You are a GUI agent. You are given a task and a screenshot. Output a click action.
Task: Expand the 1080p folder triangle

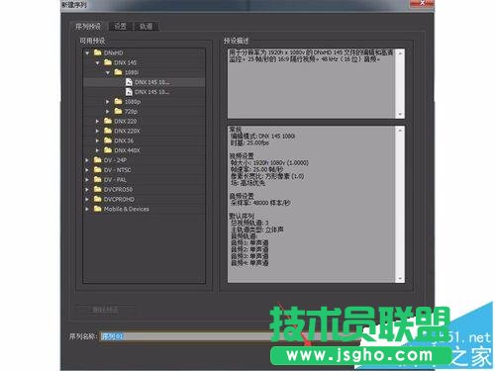[108, 102]
